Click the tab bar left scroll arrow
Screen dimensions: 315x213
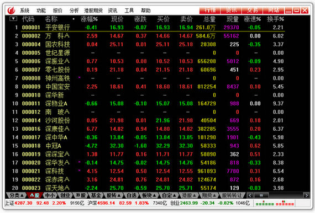point(250,195)
